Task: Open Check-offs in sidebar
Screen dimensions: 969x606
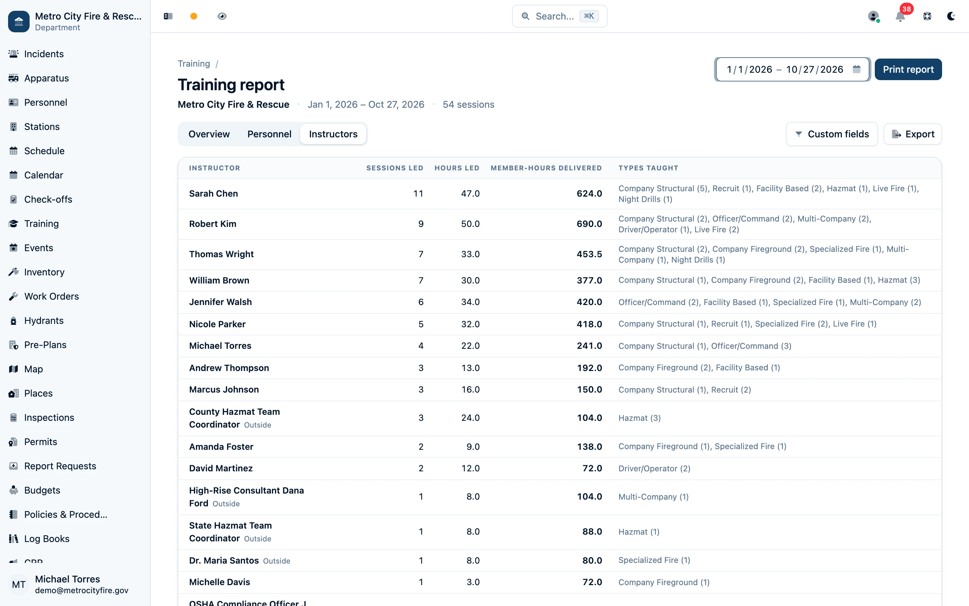Action: point(75,199)
